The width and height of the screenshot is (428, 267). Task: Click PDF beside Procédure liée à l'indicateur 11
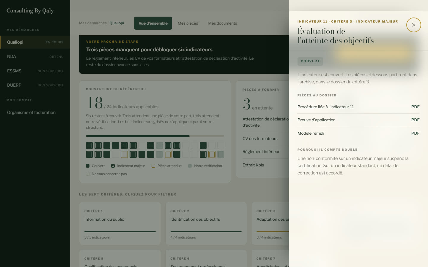click(415, 107)
